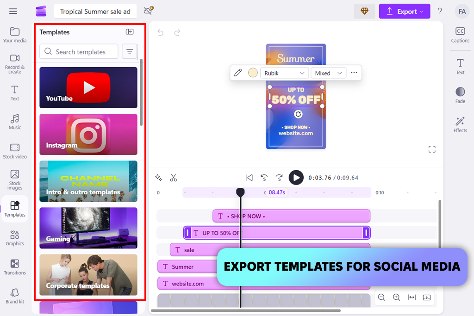Image resolution: width=474 pixels, height=316 pixels.
Task: Open the text color swatch
Action: pos(253,73)
